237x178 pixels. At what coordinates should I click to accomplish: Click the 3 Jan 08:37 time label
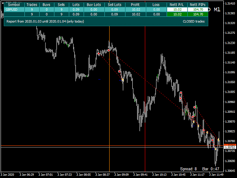click(102, 175)
